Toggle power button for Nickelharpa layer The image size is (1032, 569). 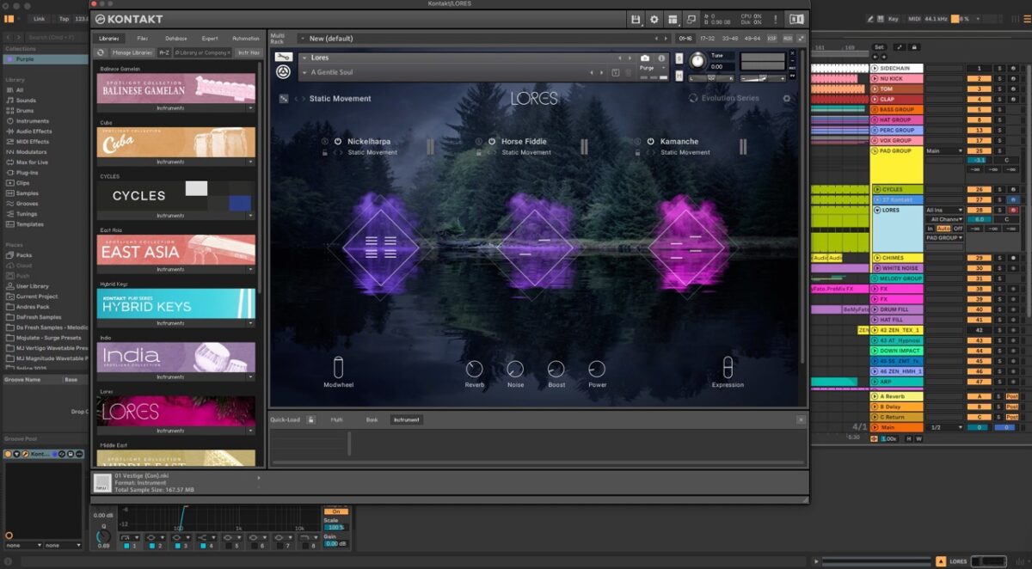coord(338,141)
